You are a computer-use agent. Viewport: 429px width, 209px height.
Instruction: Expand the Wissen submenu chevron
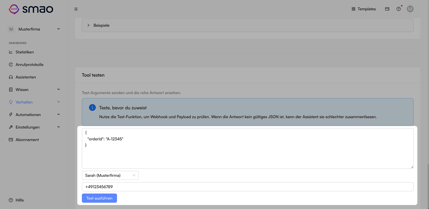pos(59,89)
